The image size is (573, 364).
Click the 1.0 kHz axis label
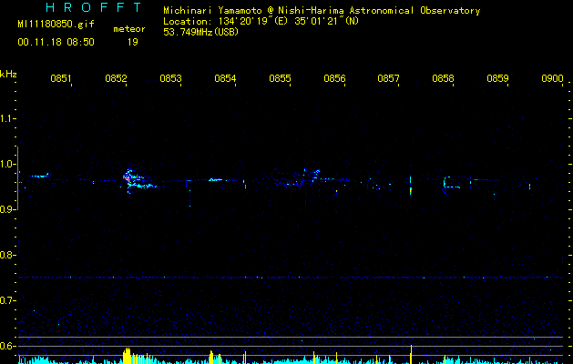tap(7, 164)
